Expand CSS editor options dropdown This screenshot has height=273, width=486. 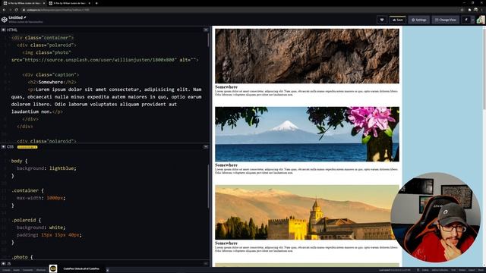[206, 146]
